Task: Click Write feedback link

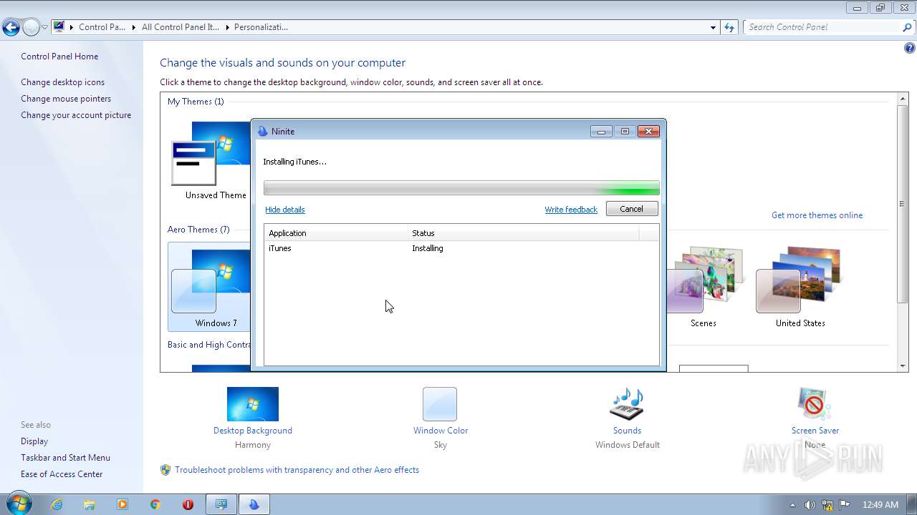Action: [x=571, y=210]
